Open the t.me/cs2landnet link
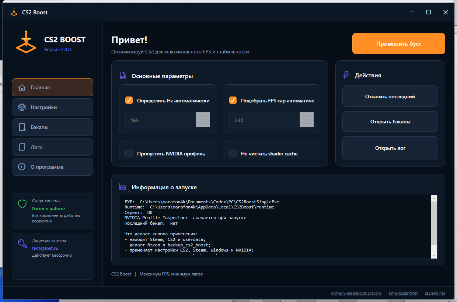 pyautogui.click(x=403, y=293)
